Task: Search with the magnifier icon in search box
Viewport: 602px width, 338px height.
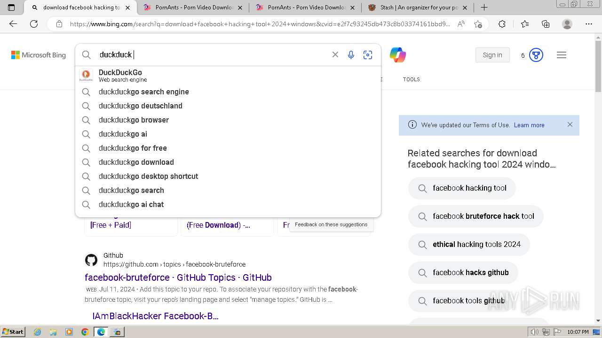Action: tap(87, 55)
